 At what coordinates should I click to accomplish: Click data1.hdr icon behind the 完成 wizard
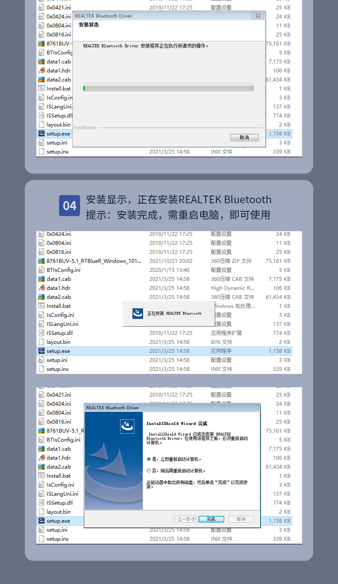(42, 458)
